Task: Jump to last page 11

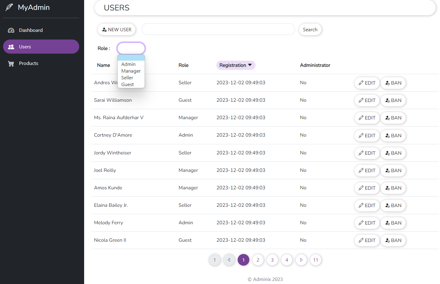Action: (x=316, y=260)
